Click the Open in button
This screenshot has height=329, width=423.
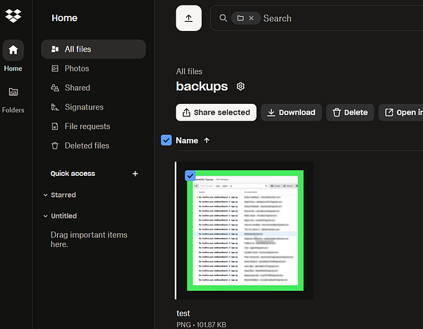click(x=401, y=112)
